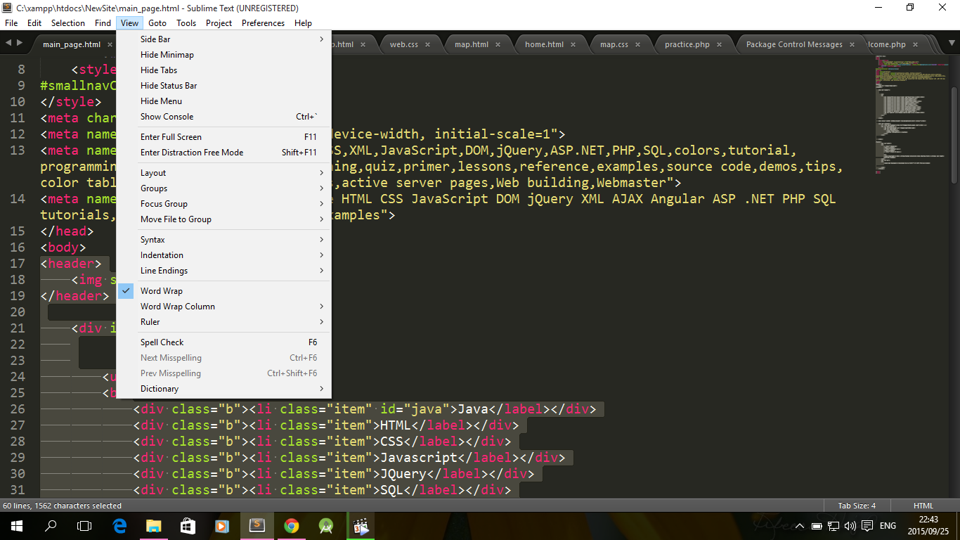Expand the Side Bar submenu
The width and height of the screenshot is (960, 540).
[x=223, y=39]
